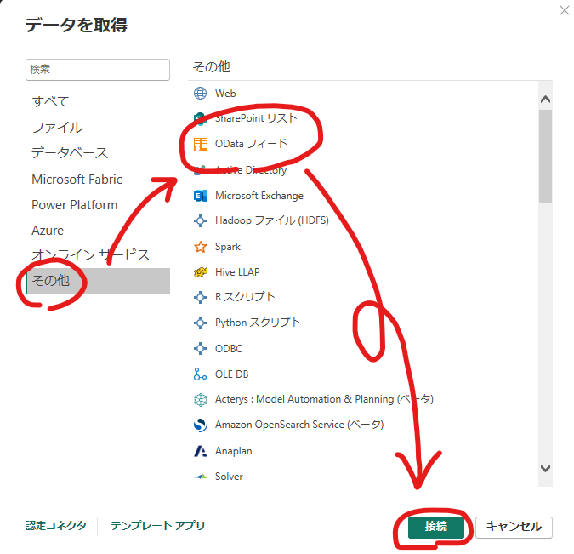Select the Solver entry
The height and width of the screenshot is (554, 574).
pyautogui.click(x=229, y=477)
